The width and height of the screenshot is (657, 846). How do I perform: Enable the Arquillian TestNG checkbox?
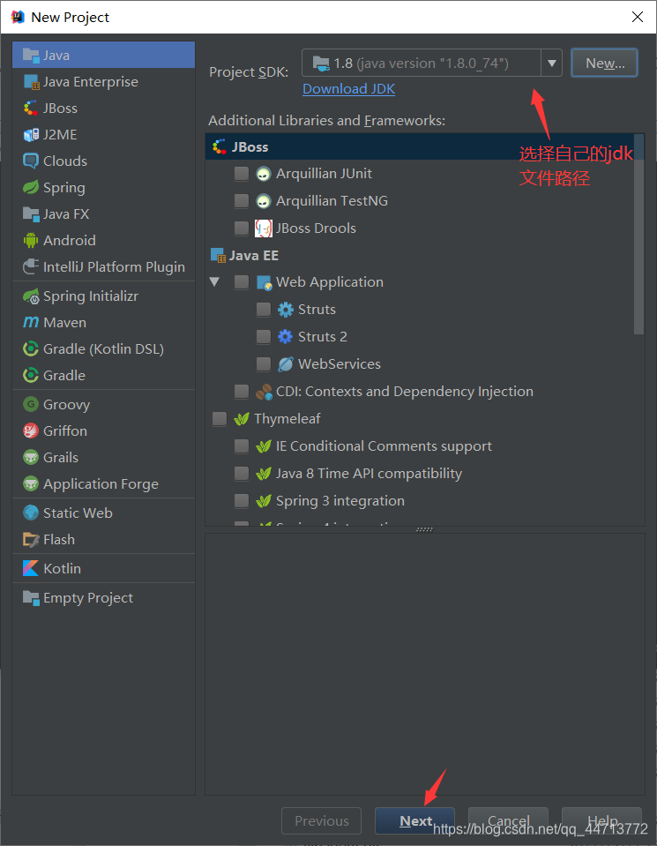coord(241,201)
